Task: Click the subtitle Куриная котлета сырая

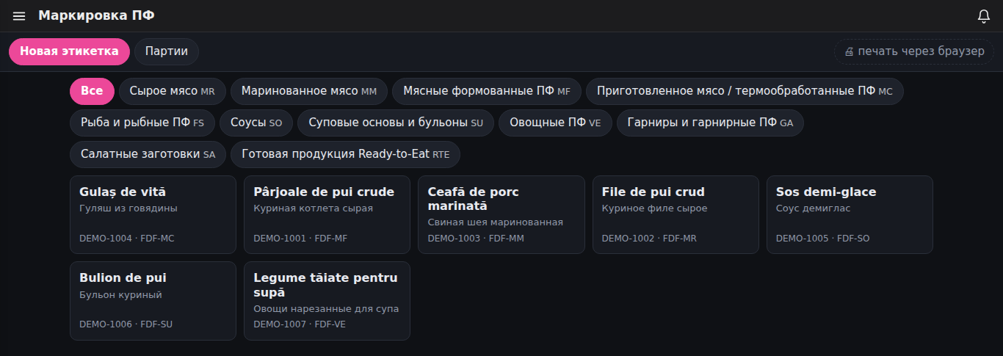Action: tap(314, 208)
